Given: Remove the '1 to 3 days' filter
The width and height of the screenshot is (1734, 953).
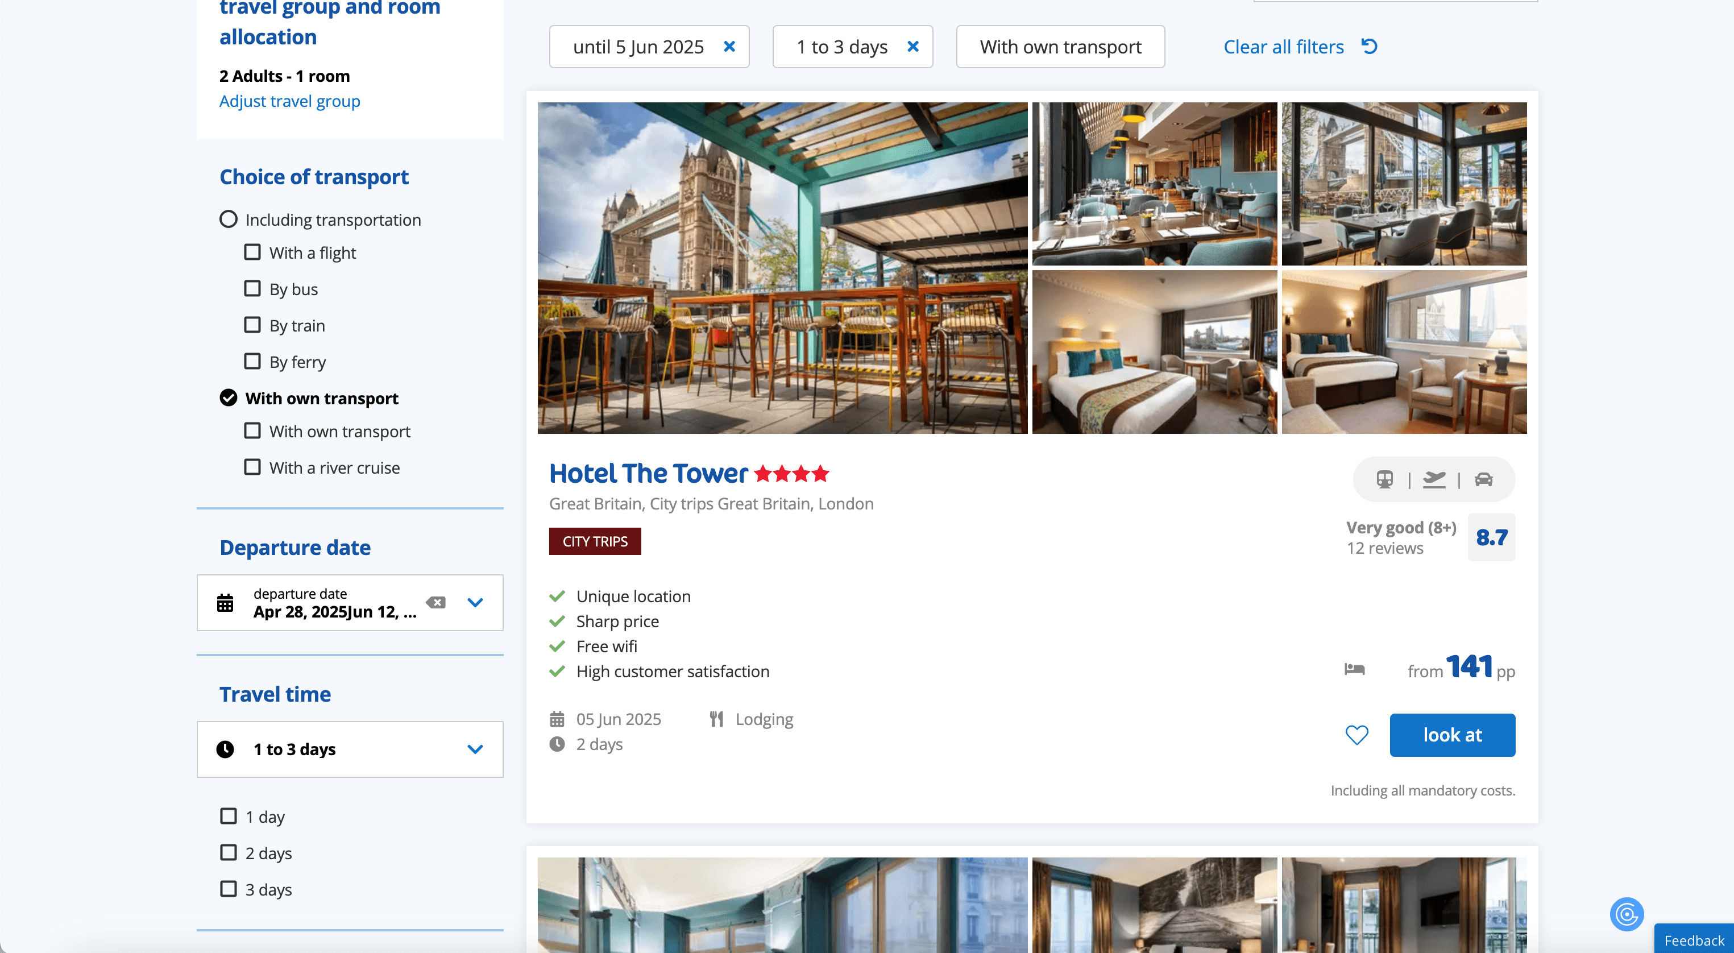Looking at the screenshot, I should [x=913, y=47].
